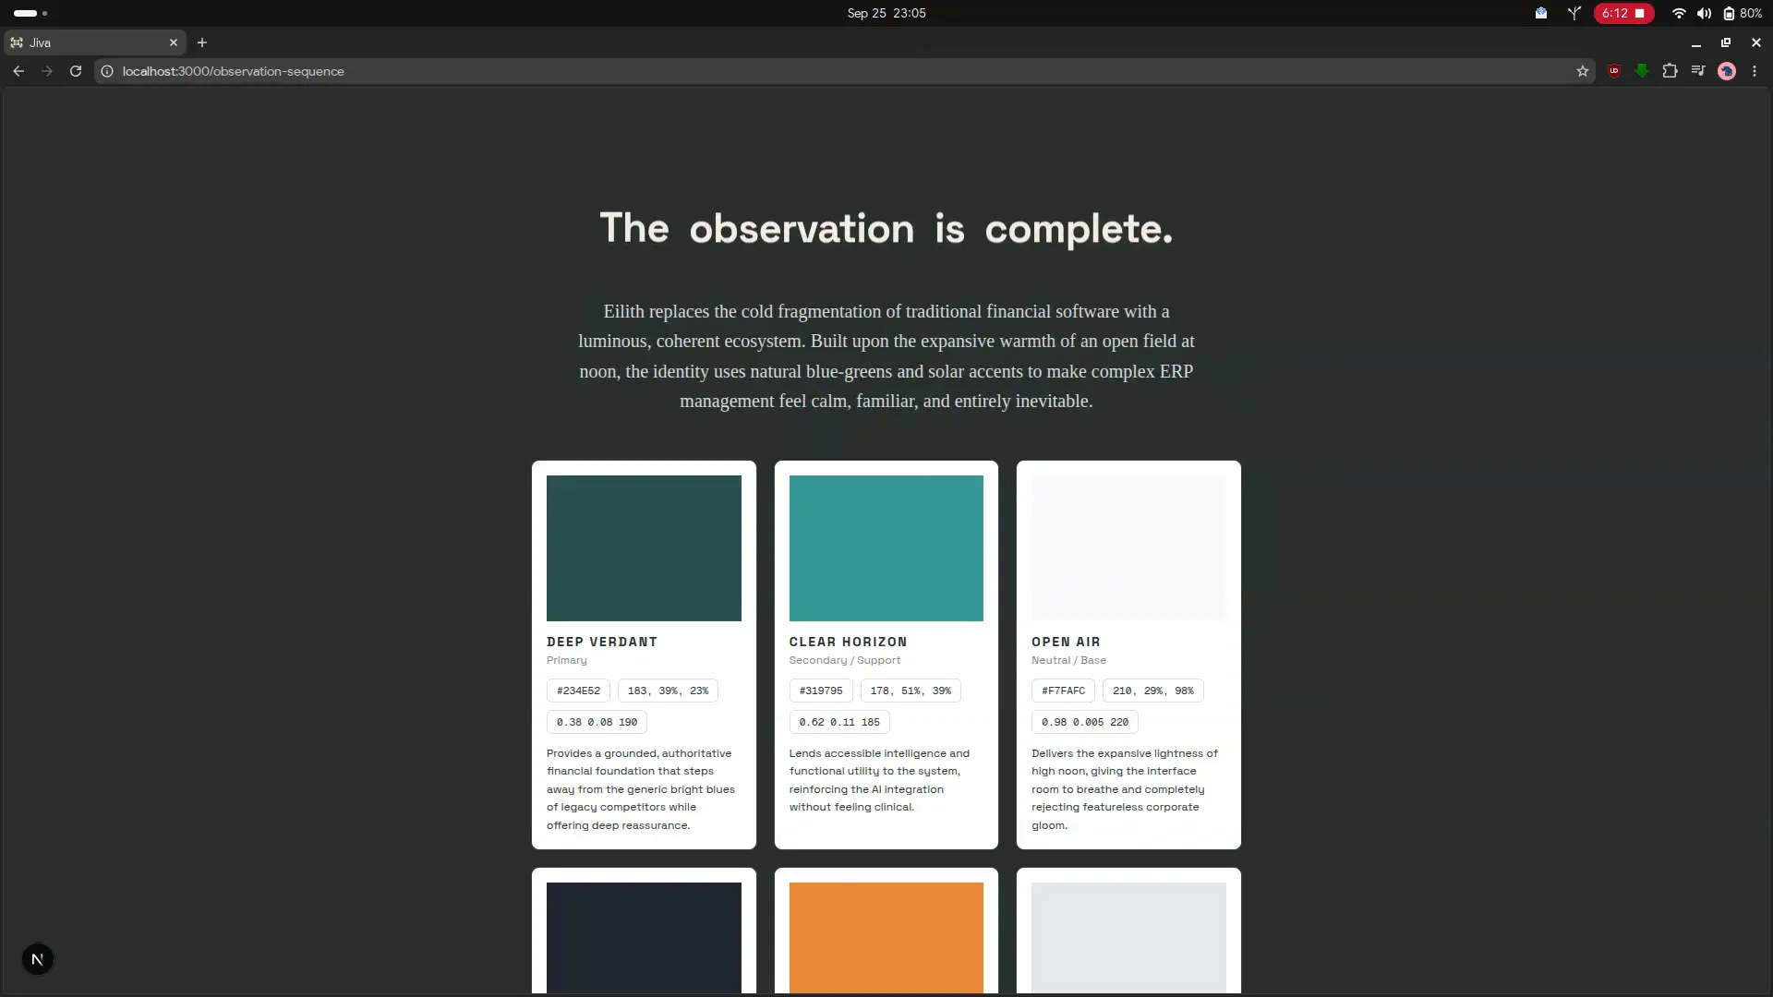Open the media controls toolbar icon
The height and width of the screenshot is (997, 1773).
(1698, 71)
